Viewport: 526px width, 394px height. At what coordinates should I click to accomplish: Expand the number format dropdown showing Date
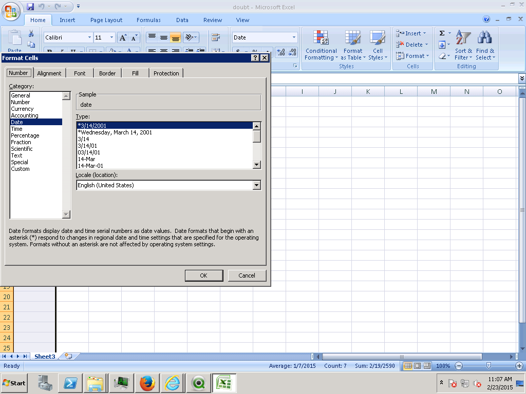pos(294,37)
